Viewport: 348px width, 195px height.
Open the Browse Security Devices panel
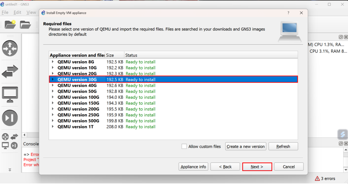(10, 117)
